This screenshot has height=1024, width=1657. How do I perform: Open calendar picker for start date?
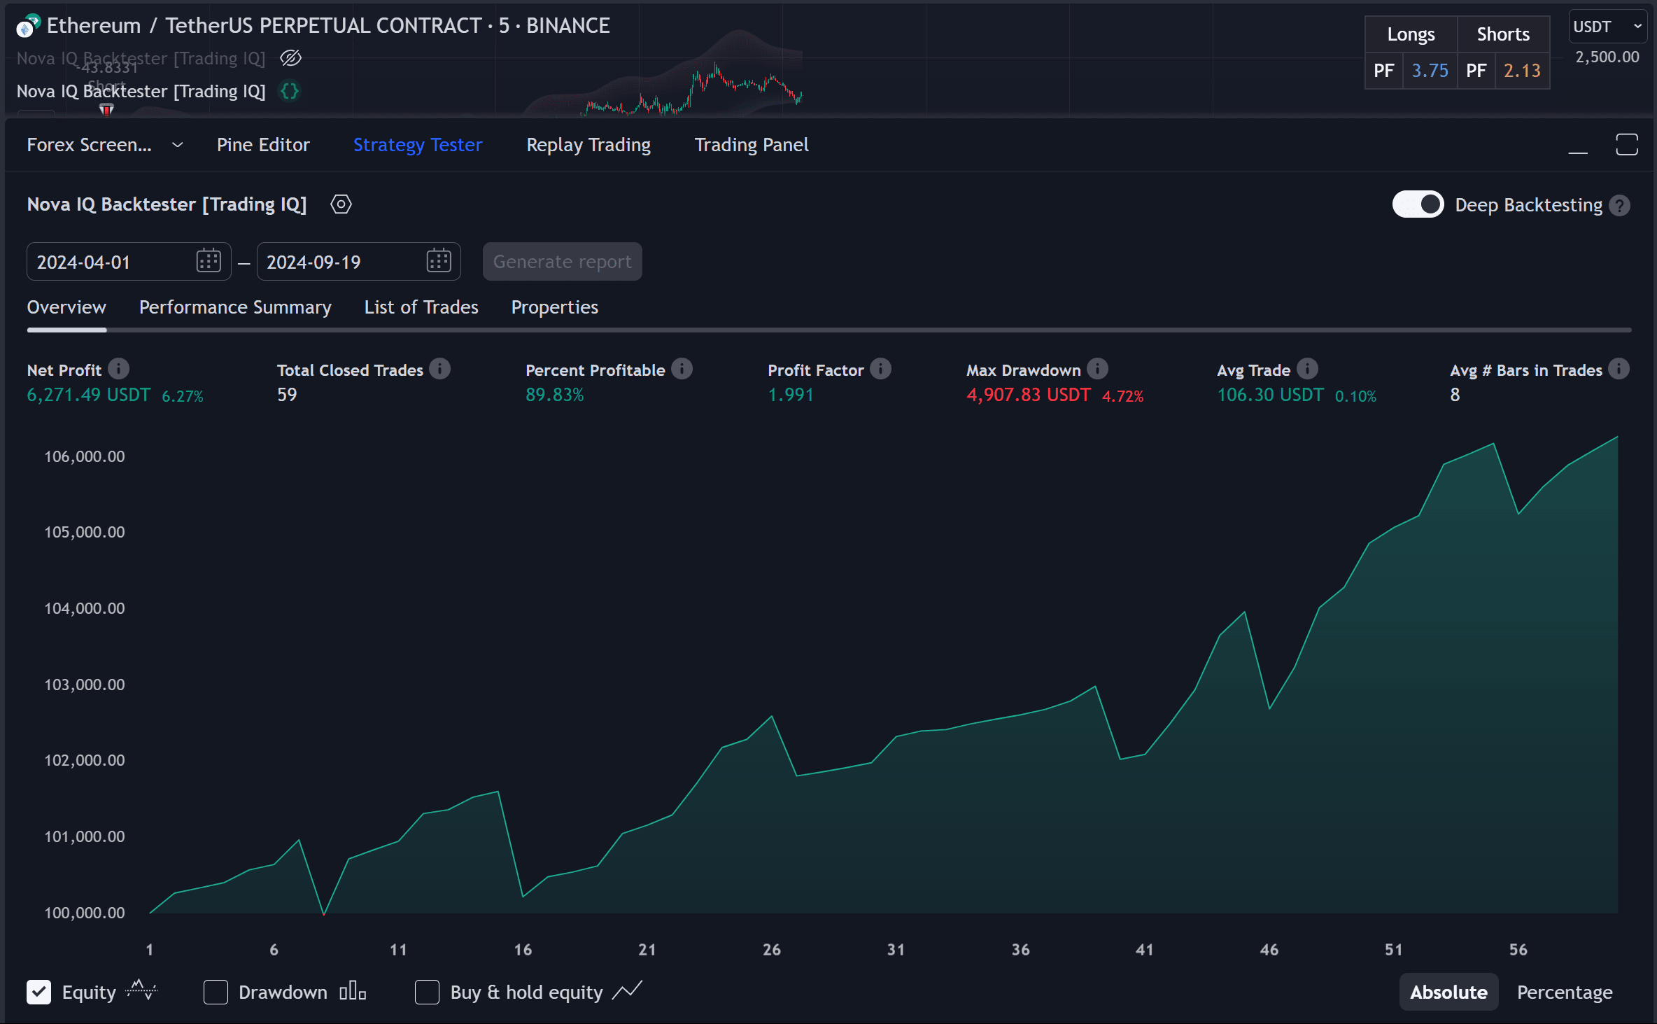pos(209,261)
